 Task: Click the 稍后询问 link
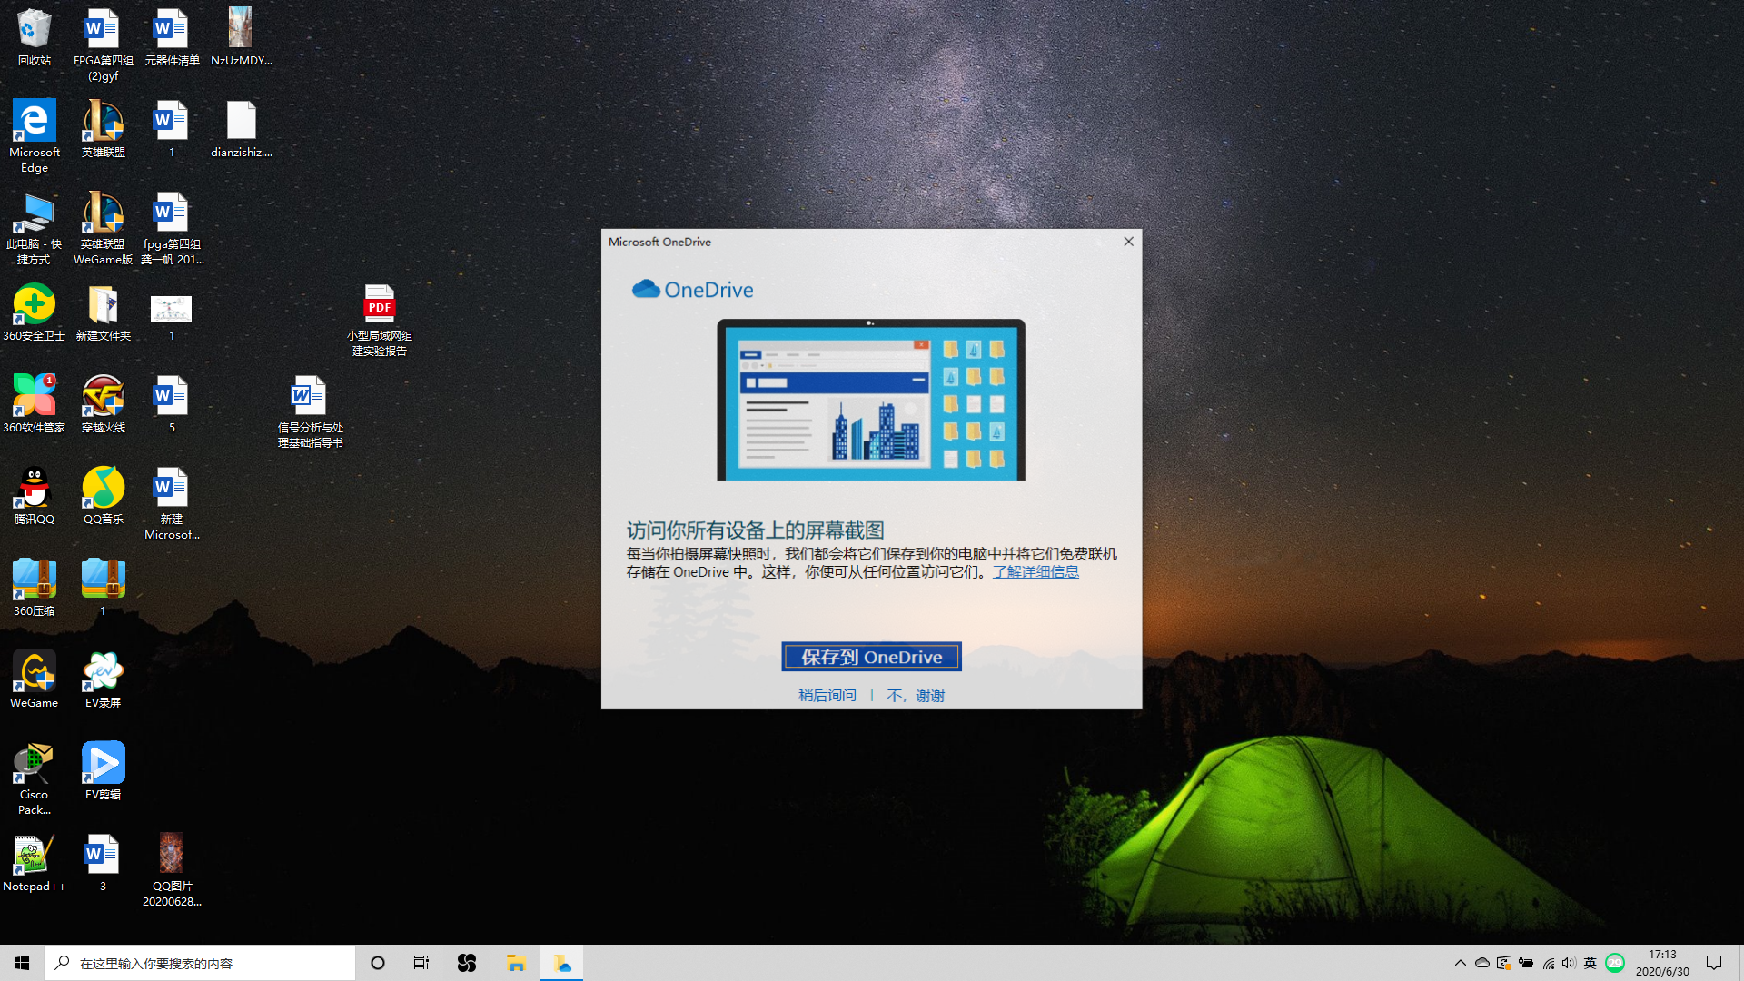827,695
